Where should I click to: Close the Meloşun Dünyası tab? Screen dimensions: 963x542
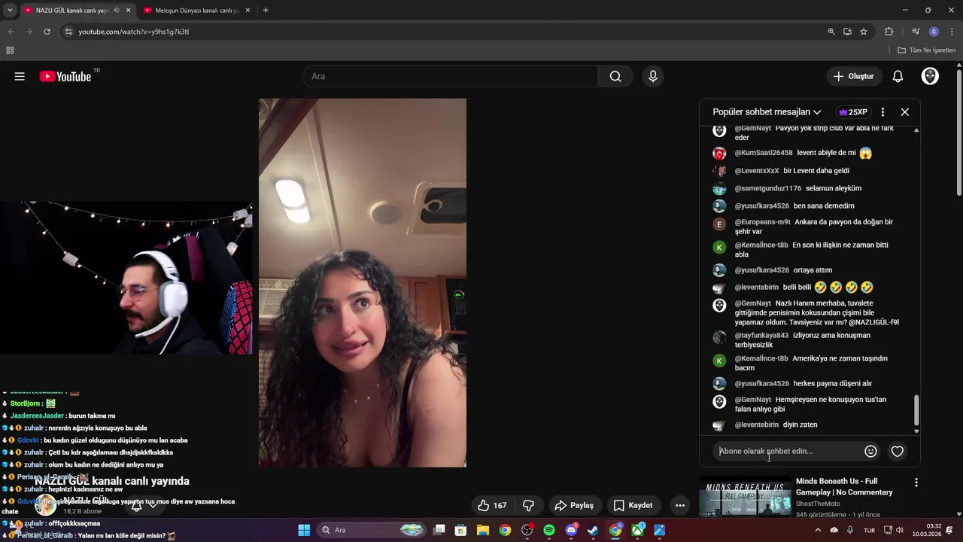pyautogui.click(x=248, y=11)
